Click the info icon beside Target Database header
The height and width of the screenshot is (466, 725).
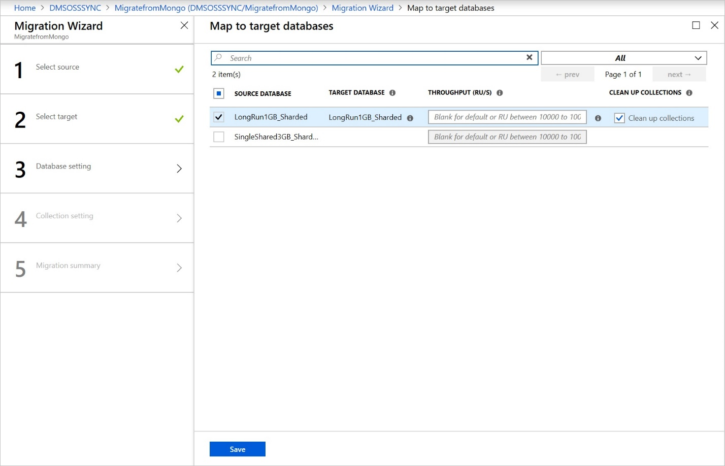[x=392, y=93]
